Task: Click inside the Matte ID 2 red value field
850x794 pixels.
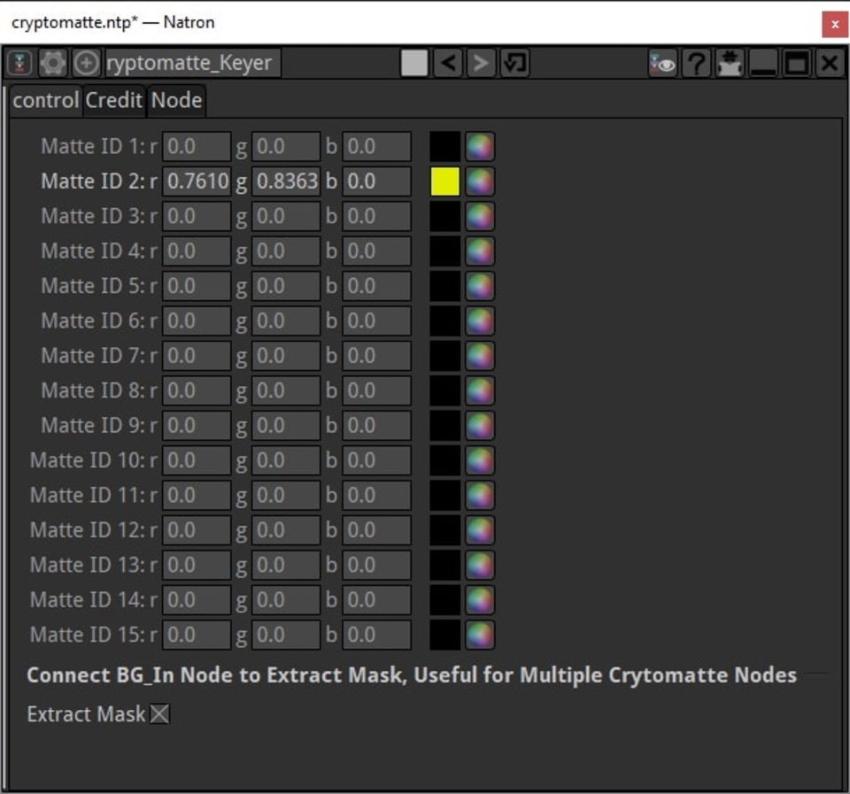Action: pos(196,181)
